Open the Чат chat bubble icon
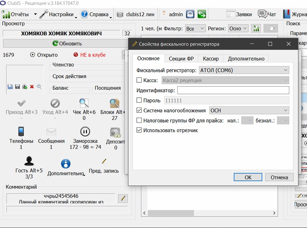Viewport: 307px width, 228px height. [263, 14]
